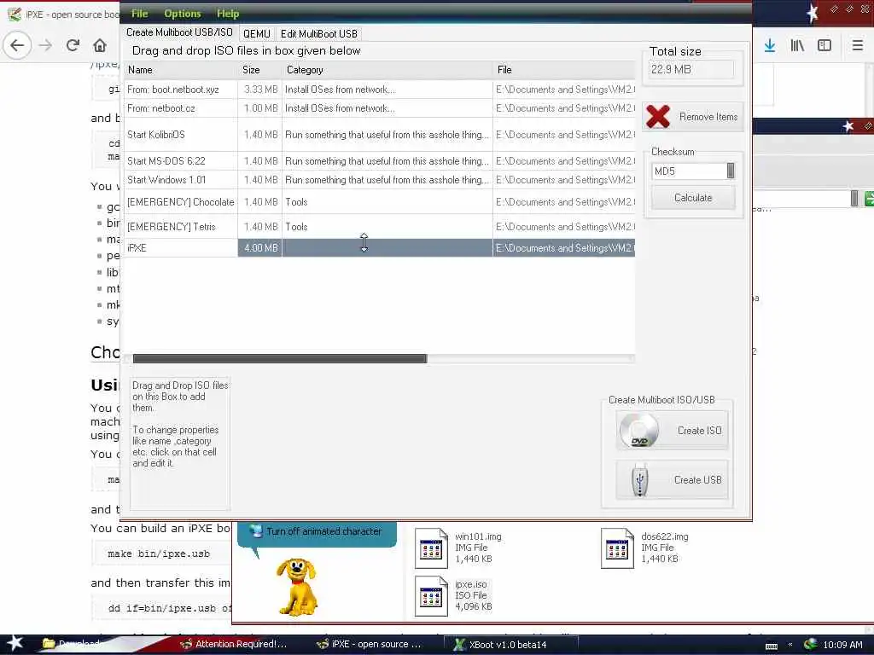Screen dimensions: 874x655
Task: Select the 'Start MS-DOS 6.22' row name
Action: click(166, 161)
